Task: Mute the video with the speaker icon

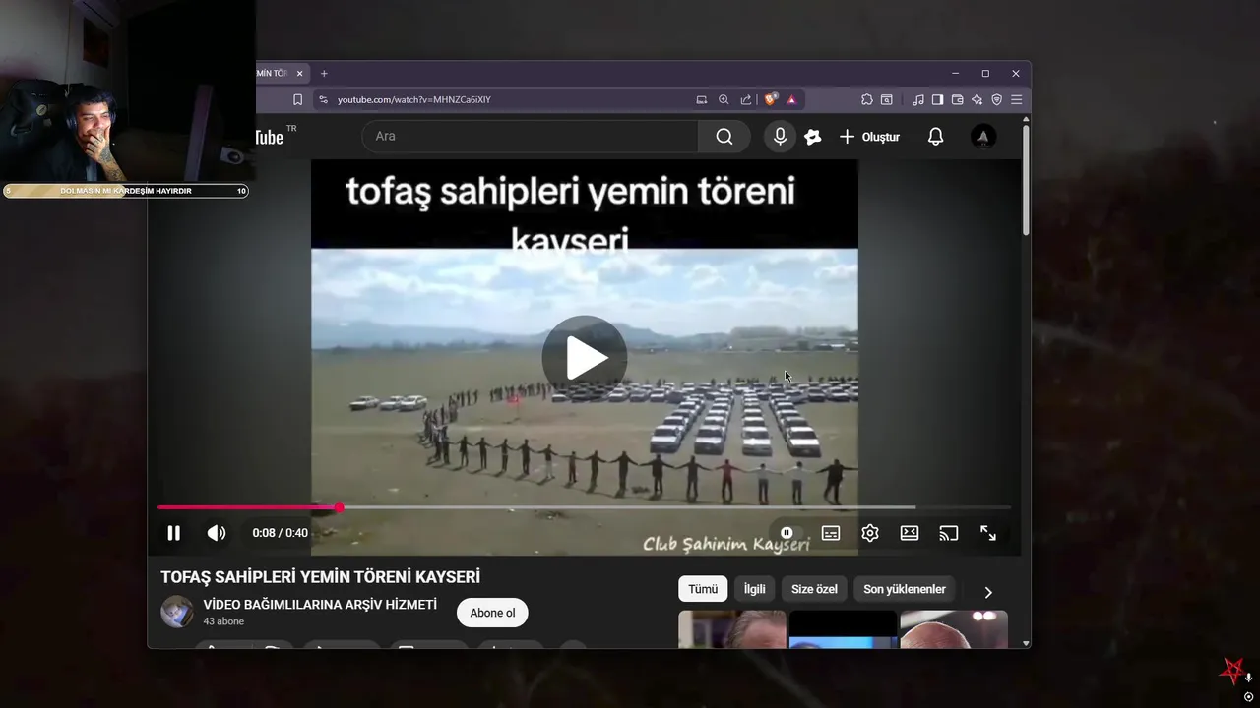Action: [217, 533]
